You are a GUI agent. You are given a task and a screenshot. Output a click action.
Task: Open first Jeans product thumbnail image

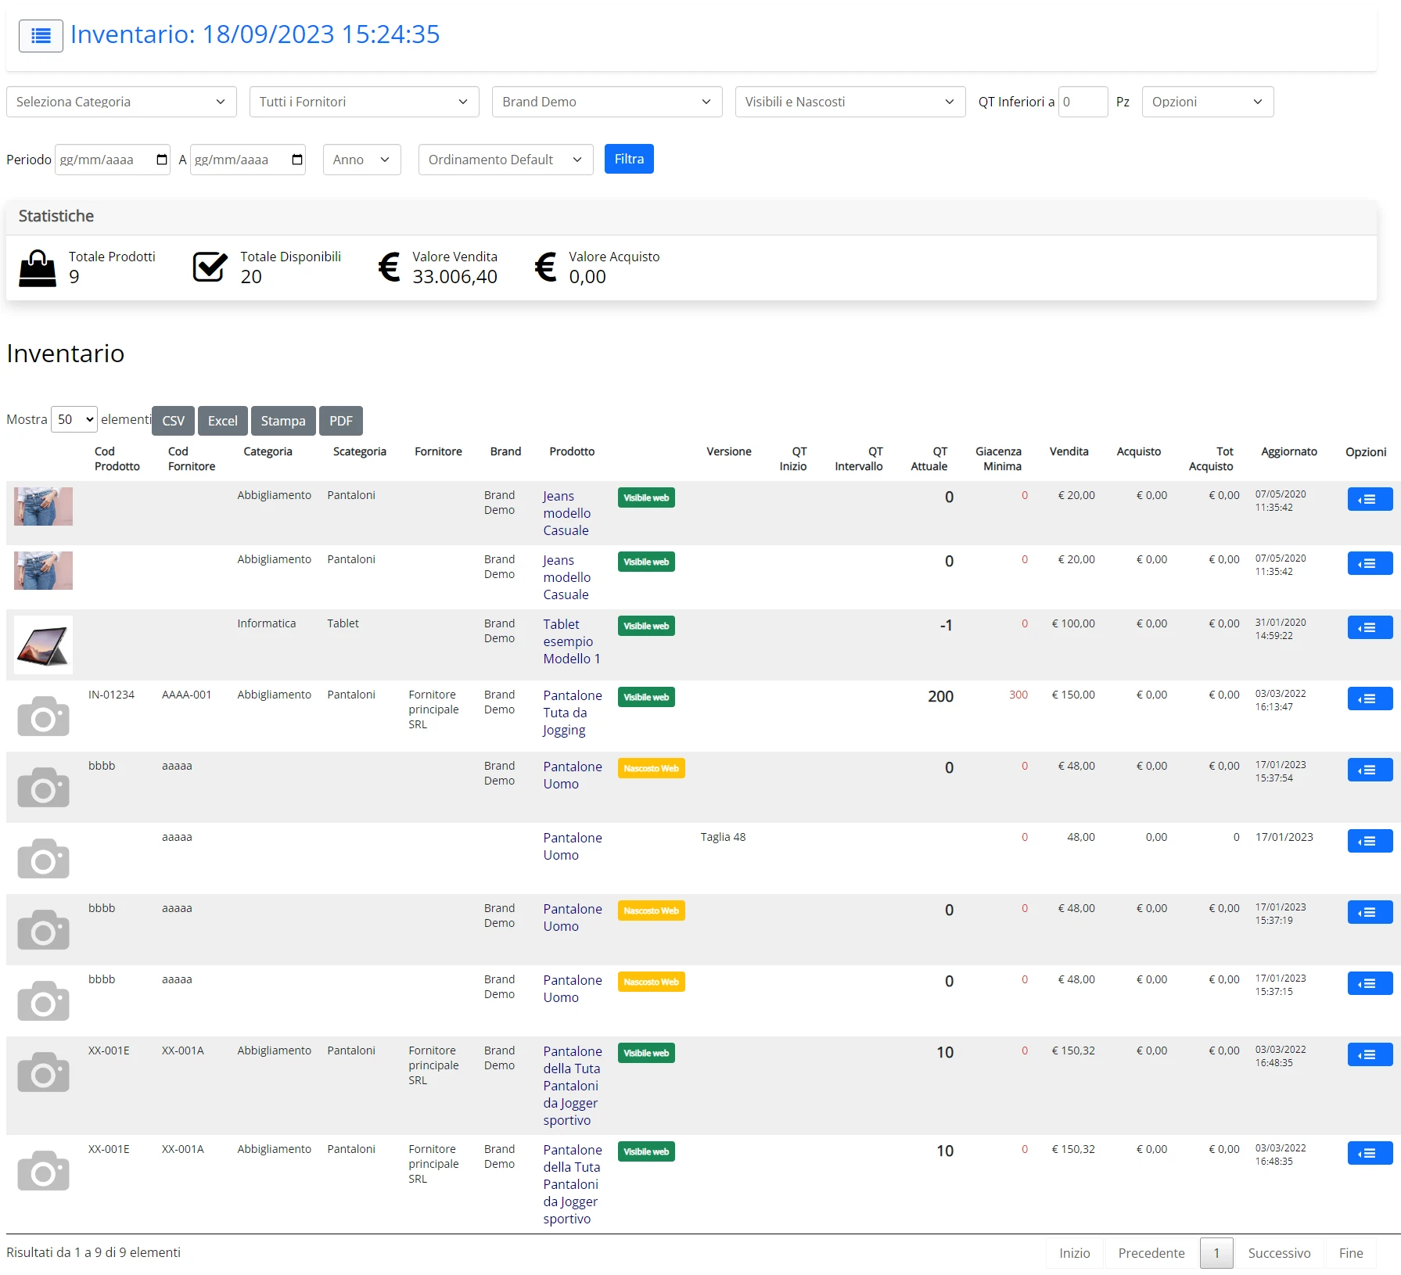(x=44, y=506)
